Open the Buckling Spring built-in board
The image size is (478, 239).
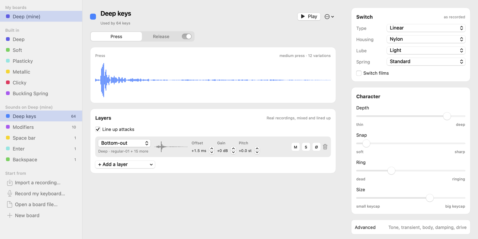click(x=41, y=94)
